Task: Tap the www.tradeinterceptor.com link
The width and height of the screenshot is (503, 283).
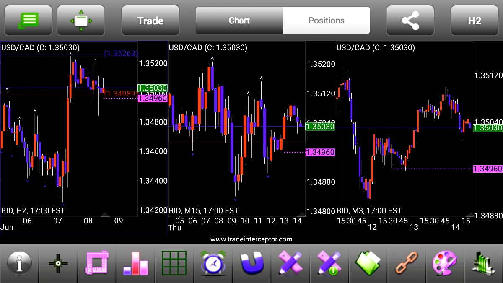Action: (251, 239)
